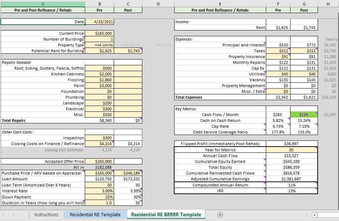Viewport: 339px width, 221px height.
Task: Select the Current Price cell of $165,000
Action: click(100, 33)
